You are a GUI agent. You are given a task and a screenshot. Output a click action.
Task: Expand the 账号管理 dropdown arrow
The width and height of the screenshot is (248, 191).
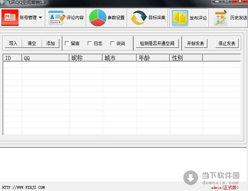(40, 18)
